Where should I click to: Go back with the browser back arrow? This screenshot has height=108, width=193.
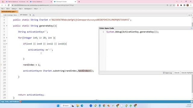(2, 5)
